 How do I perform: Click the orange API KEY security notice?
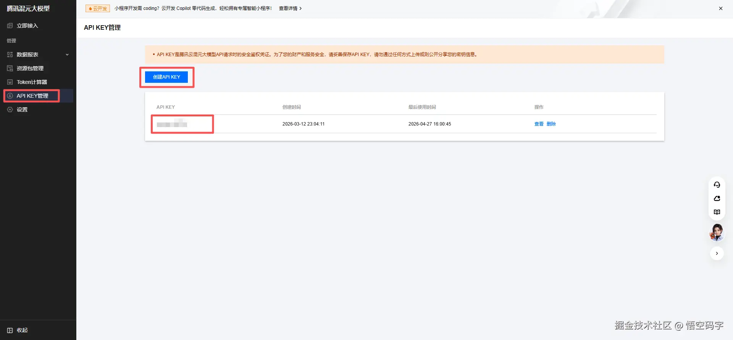[405, 55]
